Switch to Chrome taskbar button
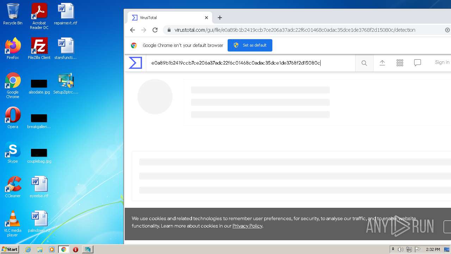This screenshot has width=451, height=254. (64, 249)
